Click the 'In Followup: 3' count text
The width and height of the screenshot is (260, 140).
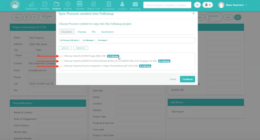pyautogui.click(x=89, y=40)
